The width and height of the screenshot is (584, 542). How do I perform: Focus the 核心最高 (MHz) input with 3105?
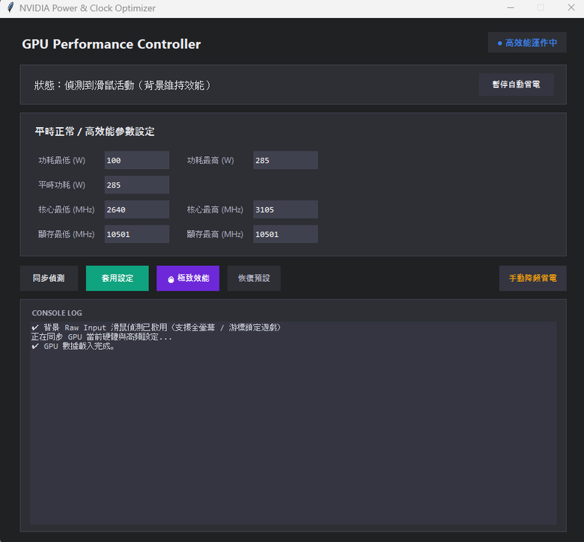click(x=285, y=209)
